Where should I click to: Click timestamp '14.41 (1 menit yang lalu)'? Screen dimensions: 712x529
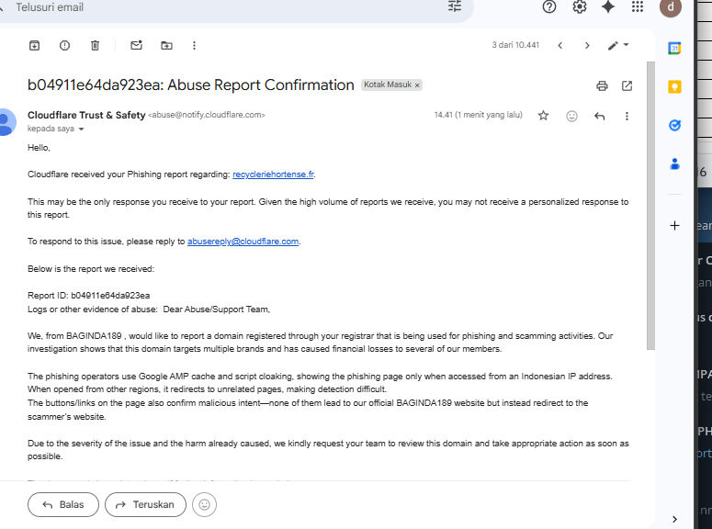[x=478, y=115]
